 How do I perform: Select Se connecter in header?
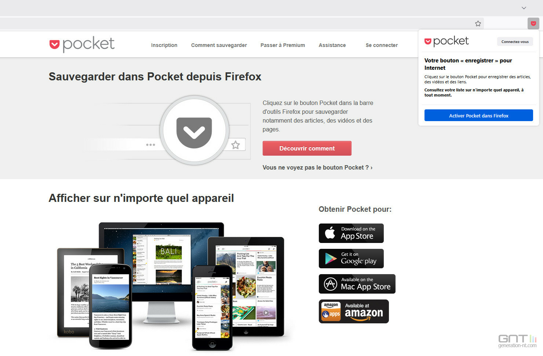coord(382,45)
